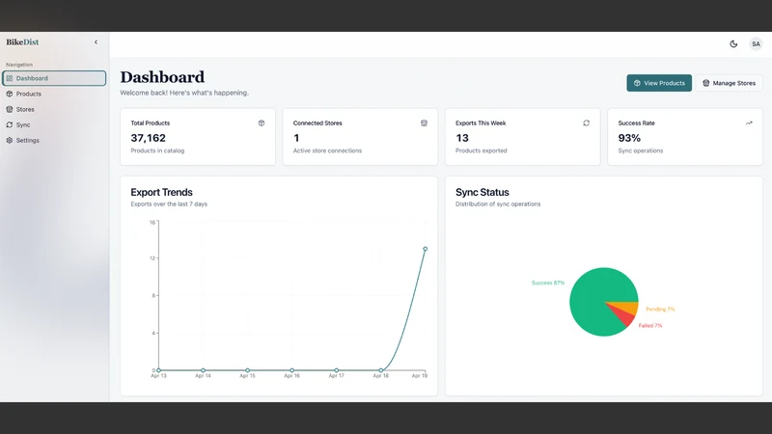This screenshot has height=434, width=772.
Task: Click the box icon on Total Products card
Action: coord(262,123)
